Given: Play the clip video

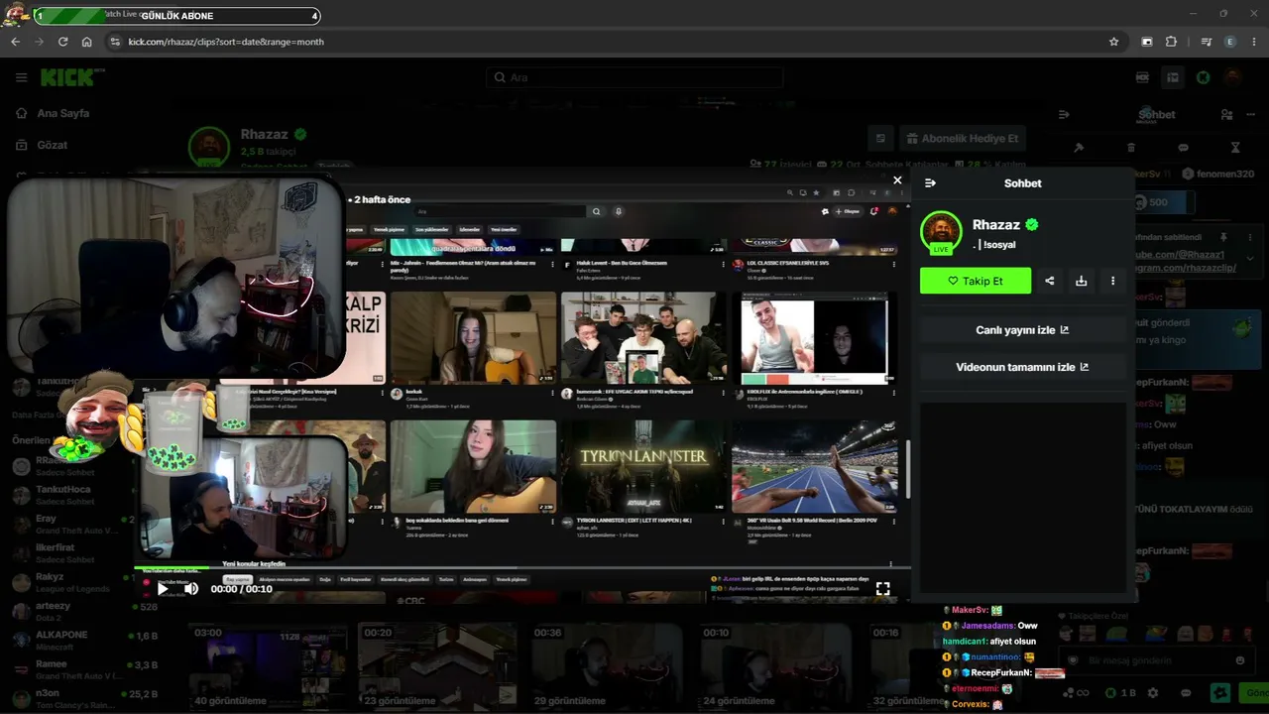Looking at the screenshot, I should [x=163, y=589].
